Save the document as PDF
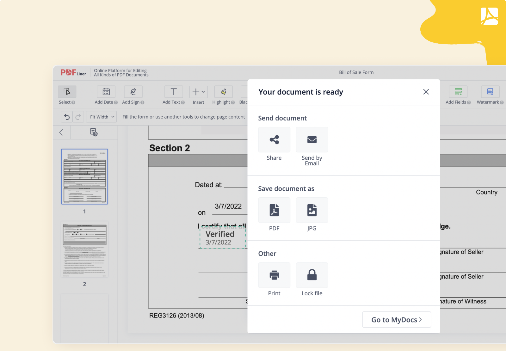Image resolution: width=506 pixels, height=351 pixels. click(274, 210)
